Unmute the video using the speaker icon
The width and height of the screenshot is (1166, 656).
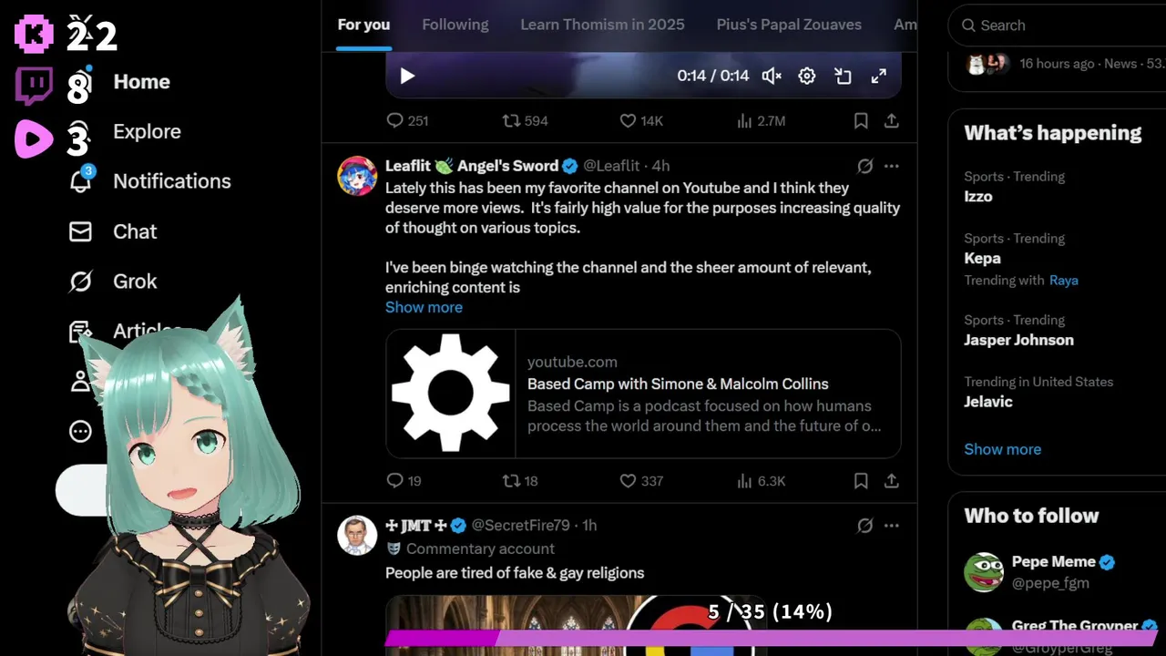(x=772, y=77)
